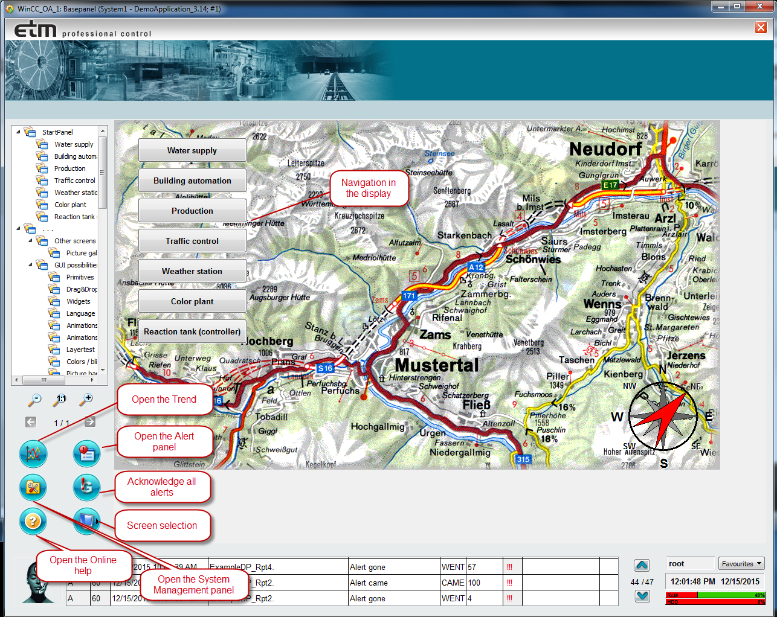The height and width of the screenshot is (617, 777).
Task: Click the Traffic control navigation button
Action: [x=192, y=241]
